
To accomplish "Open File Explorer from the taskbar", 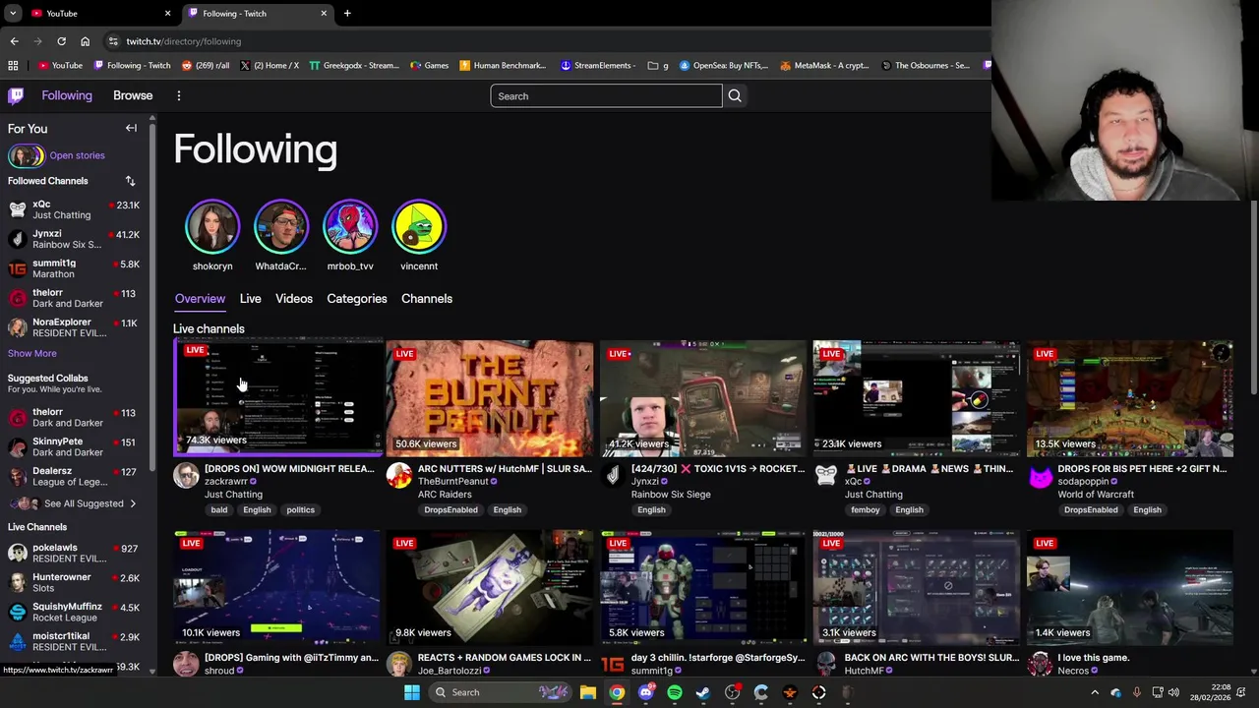I will point(588,692).
